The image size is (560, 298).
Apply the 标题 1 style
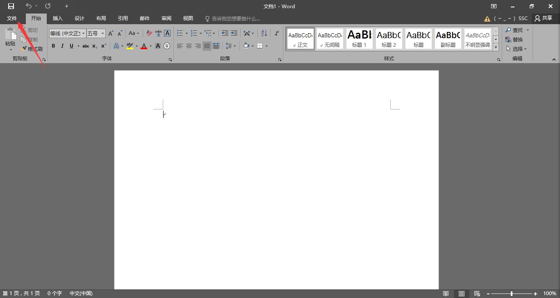click(359, 39)
